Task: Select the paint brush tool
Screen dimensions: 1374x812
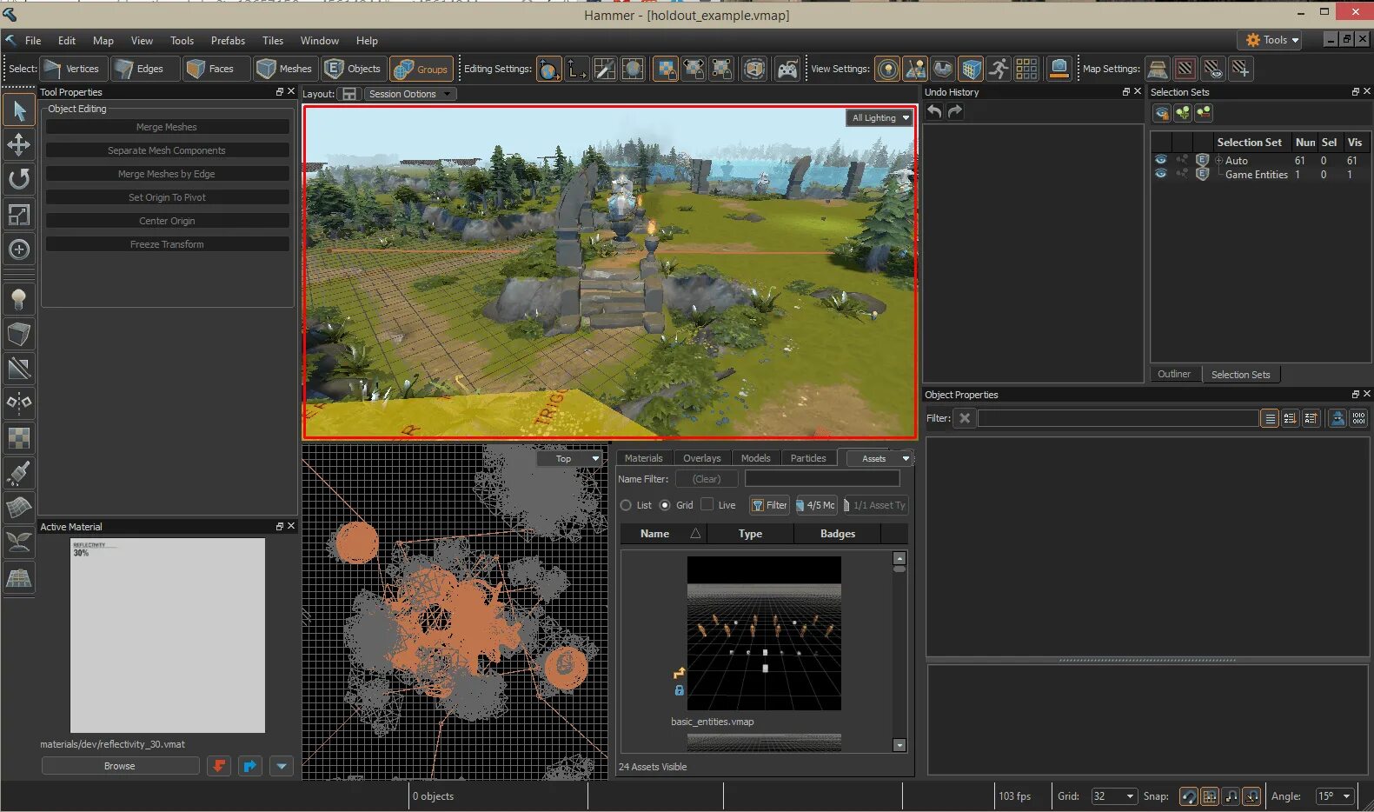Action: tap(19, 473)
